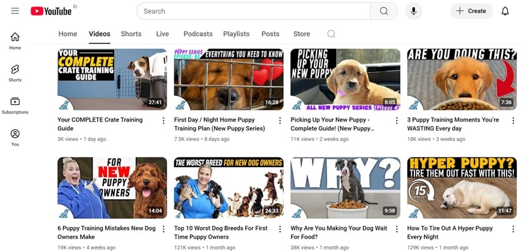Play the WHY? dog food bowl thumbnail
Viewport: 522px width, 252px height.
(345, 188)
